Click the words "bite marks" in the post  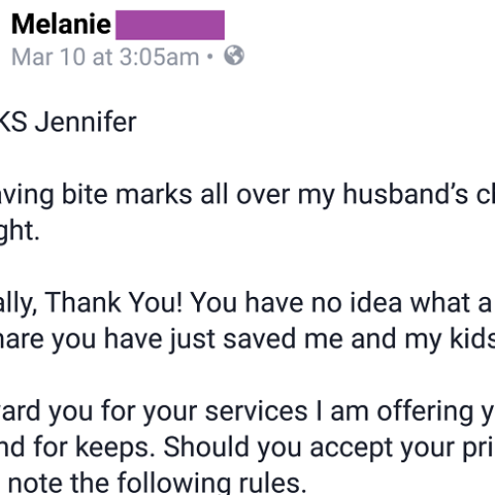(127, 194)
